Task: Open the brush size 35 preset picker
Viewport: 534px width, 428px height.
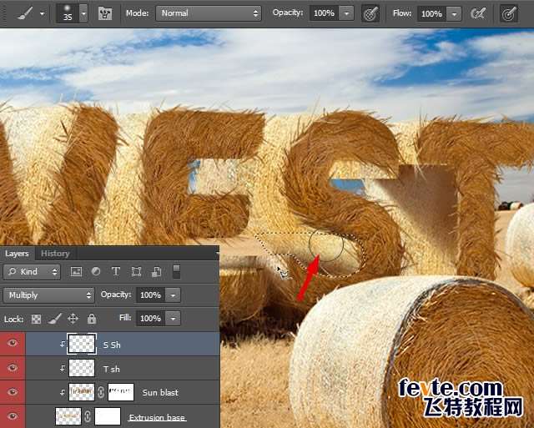Action: (68, 13)
